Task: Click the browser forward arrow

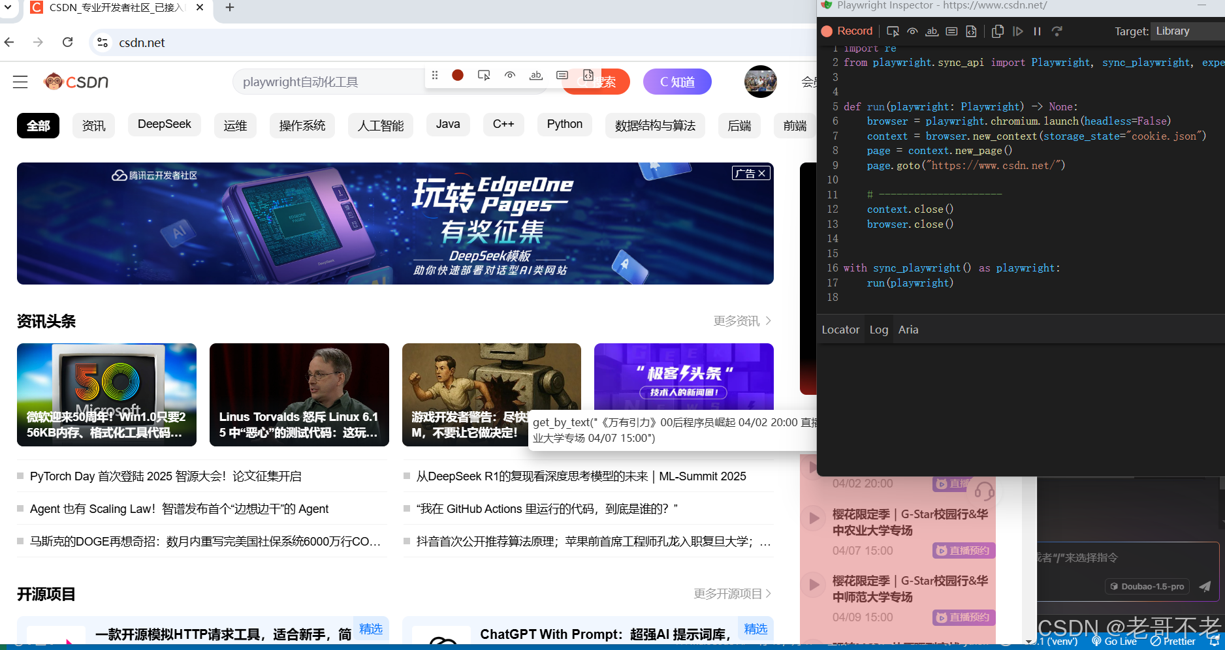Action: (39, 42)
